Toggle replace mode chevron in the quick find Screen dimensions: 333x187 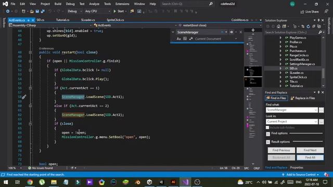(x=173, y=32)
